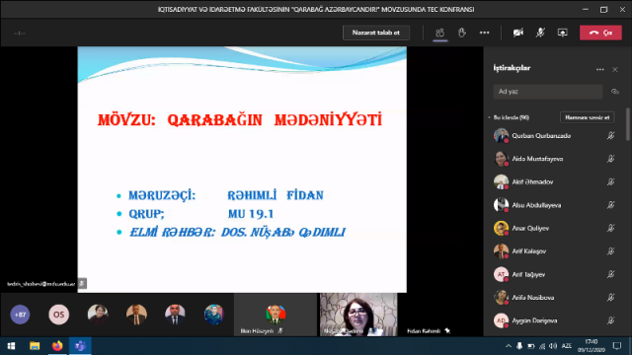Open the +87 overflow participants bubble
The height and width of the screenshot is (355, 632).
click(20, 315)
